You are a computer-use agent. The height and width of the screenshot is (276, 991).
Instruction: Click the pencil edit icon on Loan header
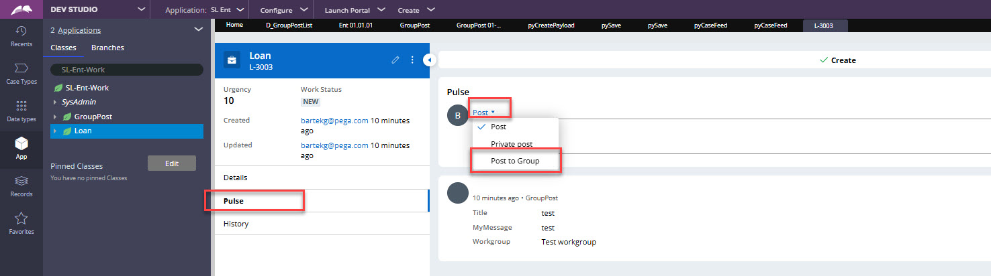pos(395,60)
